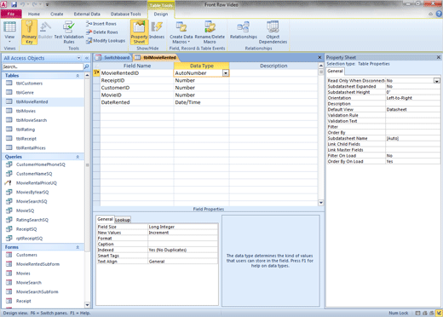Open Read Only When Disconnected dropdown
Viewport: 443px width, 317px height.
(437, 81)
